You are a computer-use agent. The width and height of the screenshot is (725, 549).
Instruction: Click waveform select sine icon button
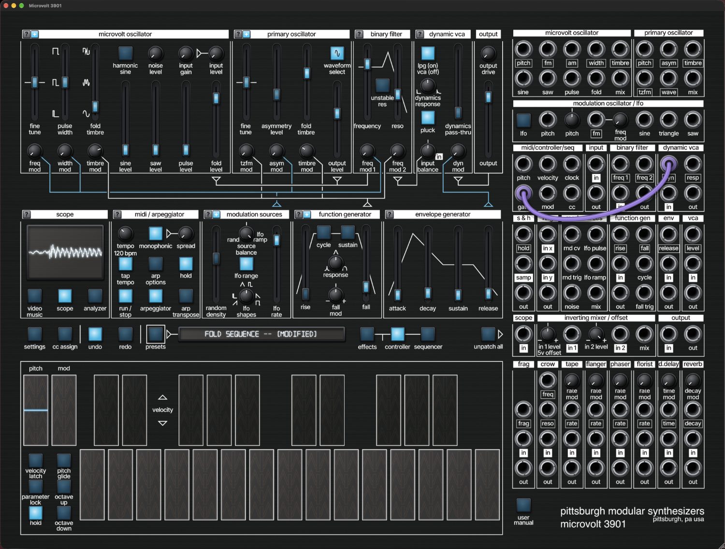point(337,53)
